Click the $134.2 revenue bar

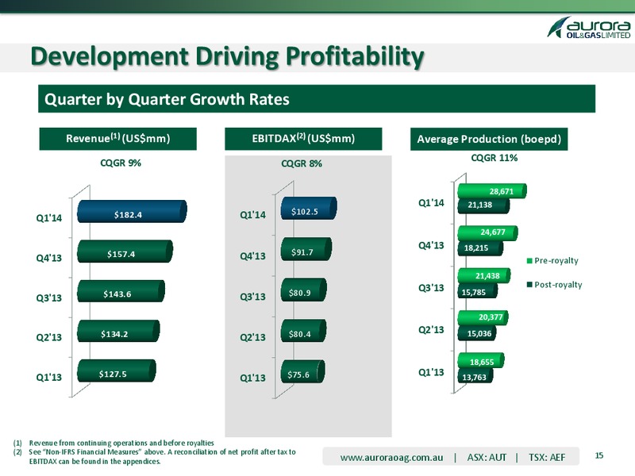[118, 331]
